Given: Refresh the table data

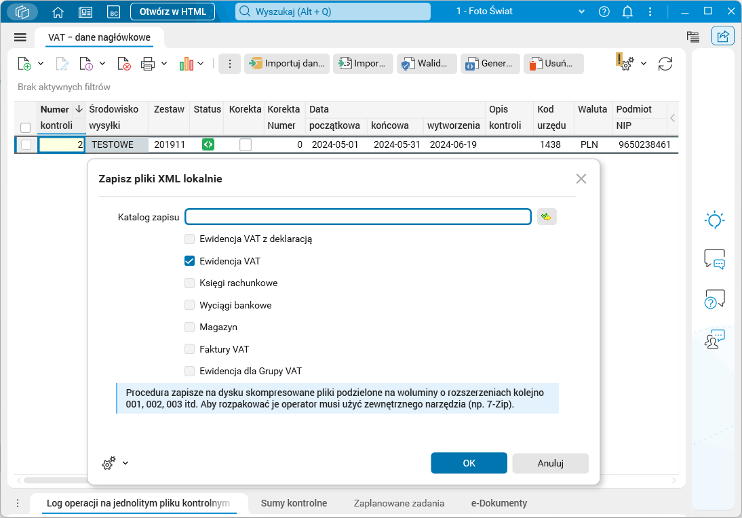Looking at the screenshot, I should 665,63.
